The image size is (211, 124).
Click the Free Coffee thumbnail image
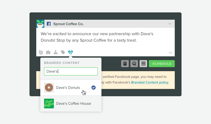(x=49, y=104)
